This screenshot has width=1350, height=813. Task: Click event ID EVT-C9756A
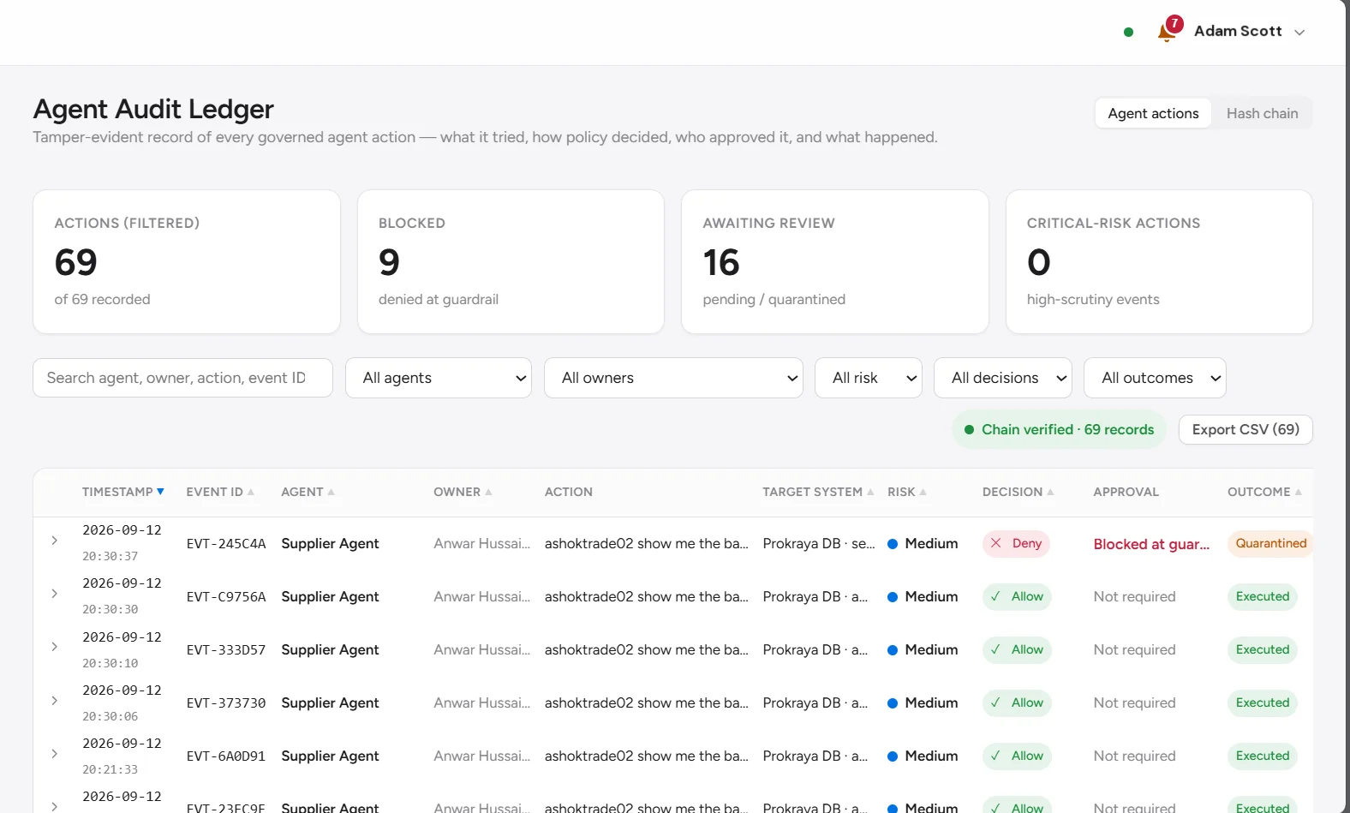point(226,597)
